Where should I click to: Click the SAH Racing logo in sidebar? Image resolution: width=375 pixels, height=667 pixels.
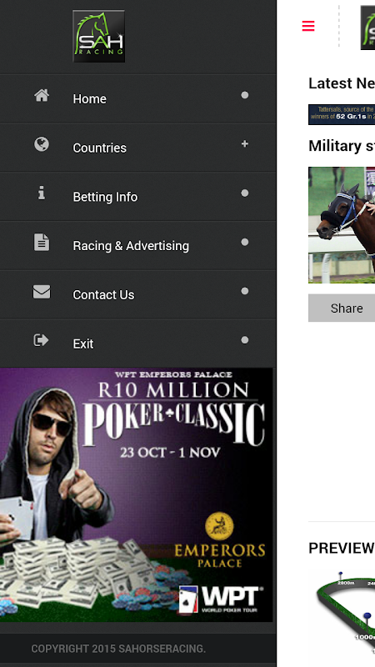point(98,36)
